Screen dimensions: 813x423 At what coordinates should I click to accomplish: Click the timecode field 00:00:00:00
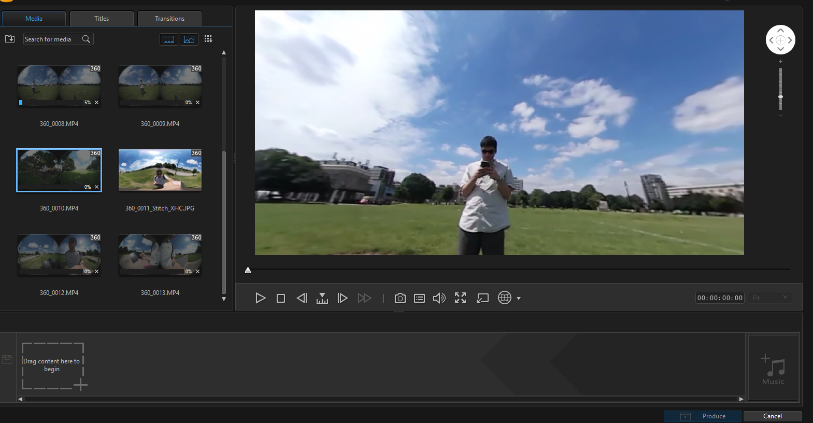tap(720, 298)
